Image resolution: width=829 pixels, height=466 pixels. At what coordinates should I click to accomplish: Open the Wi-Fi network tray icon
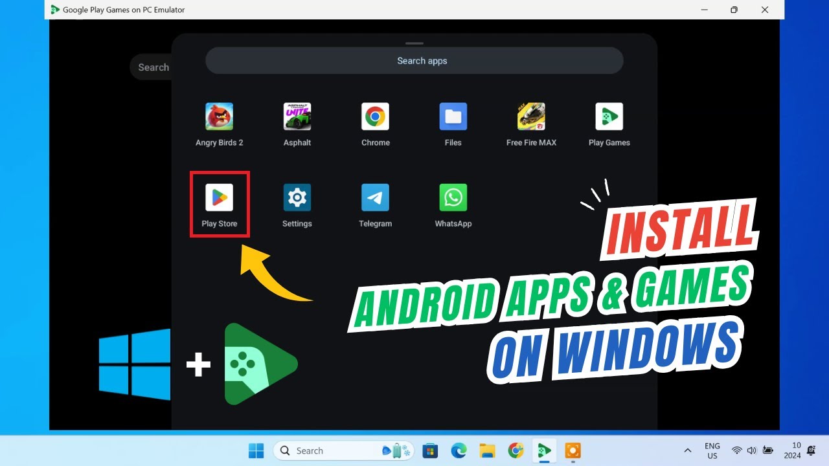pyautogui.click(x=737, y=450)
